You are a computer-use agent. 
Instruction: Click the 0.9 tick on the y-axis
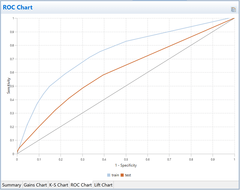coord(13,32)
